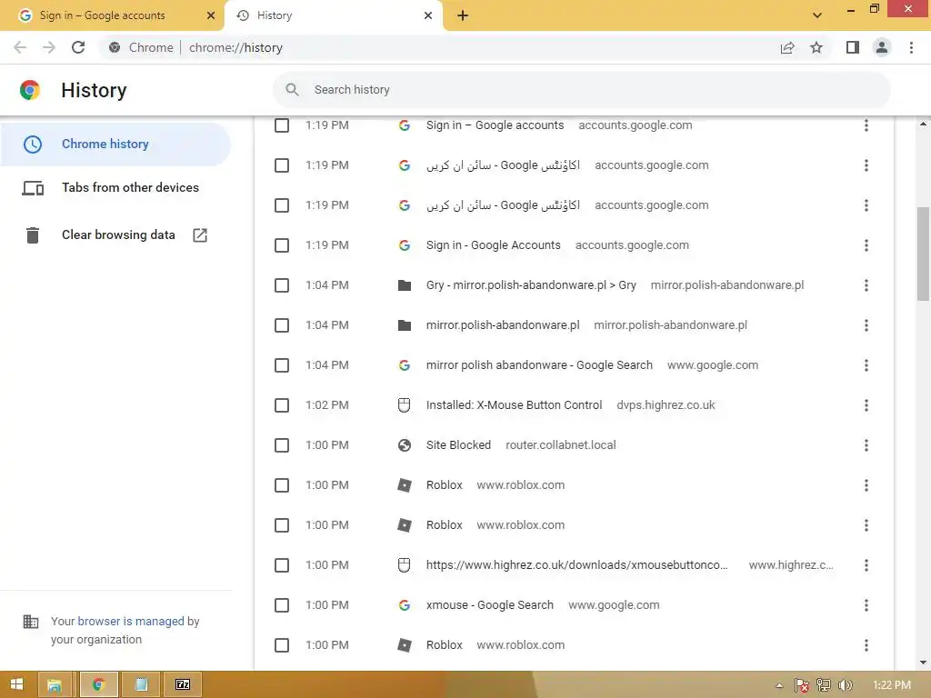Image resolution: width=931 pixels, height=698 pixels.
Task: Click the managed organization building icon
Action: click(30, 622)
